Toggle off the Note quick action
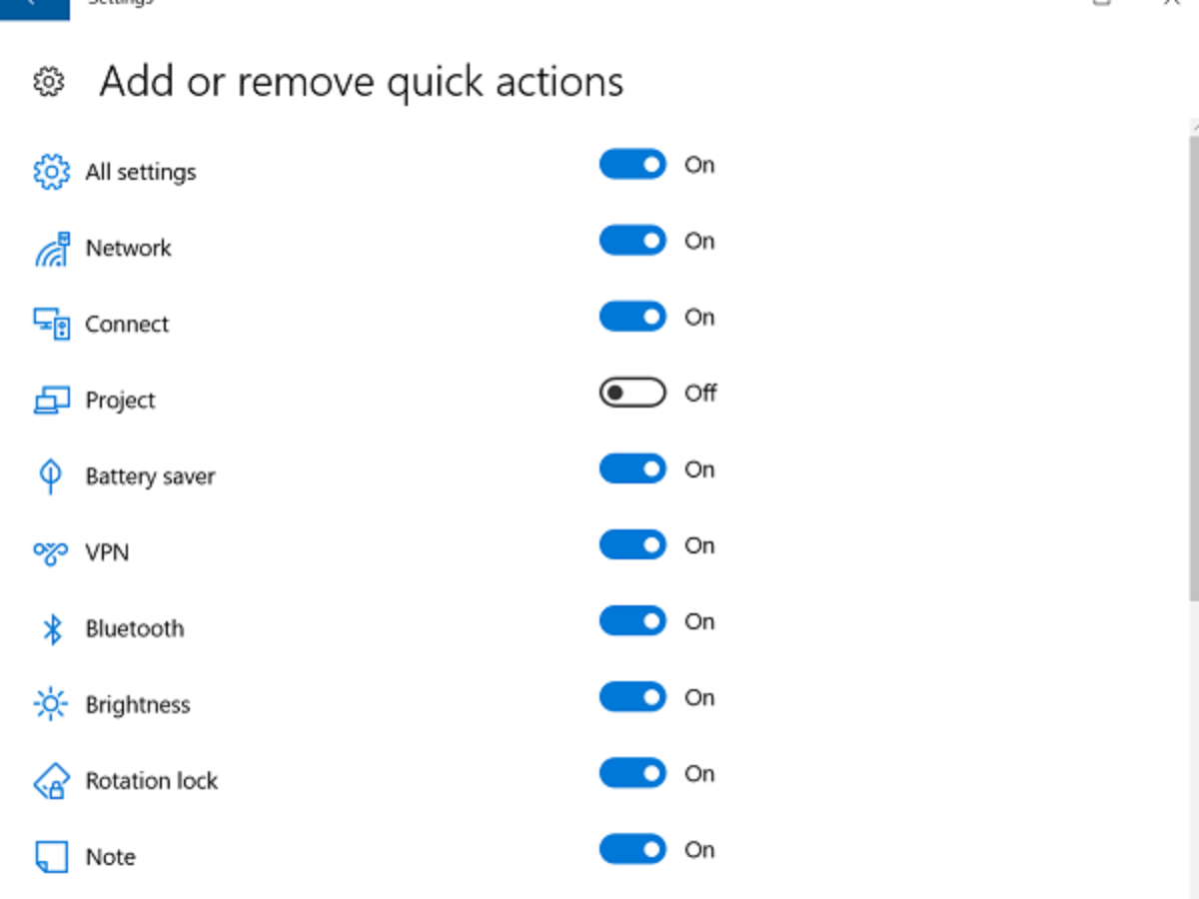 [632, 850]
